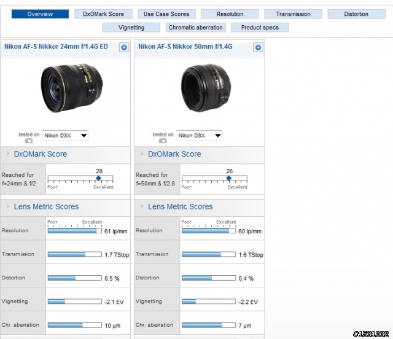Image resolution: width=393 pixels, height=339 pixels.
Task: Click the 0.4 % Distortion bar
Action: coord(209,278)
